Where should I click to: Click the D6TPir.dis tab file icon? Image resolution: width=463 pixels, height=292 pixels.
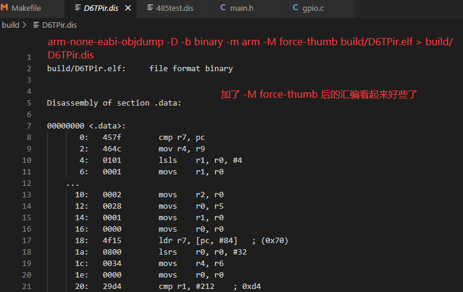pyautogui.click(x=78, y=8)
